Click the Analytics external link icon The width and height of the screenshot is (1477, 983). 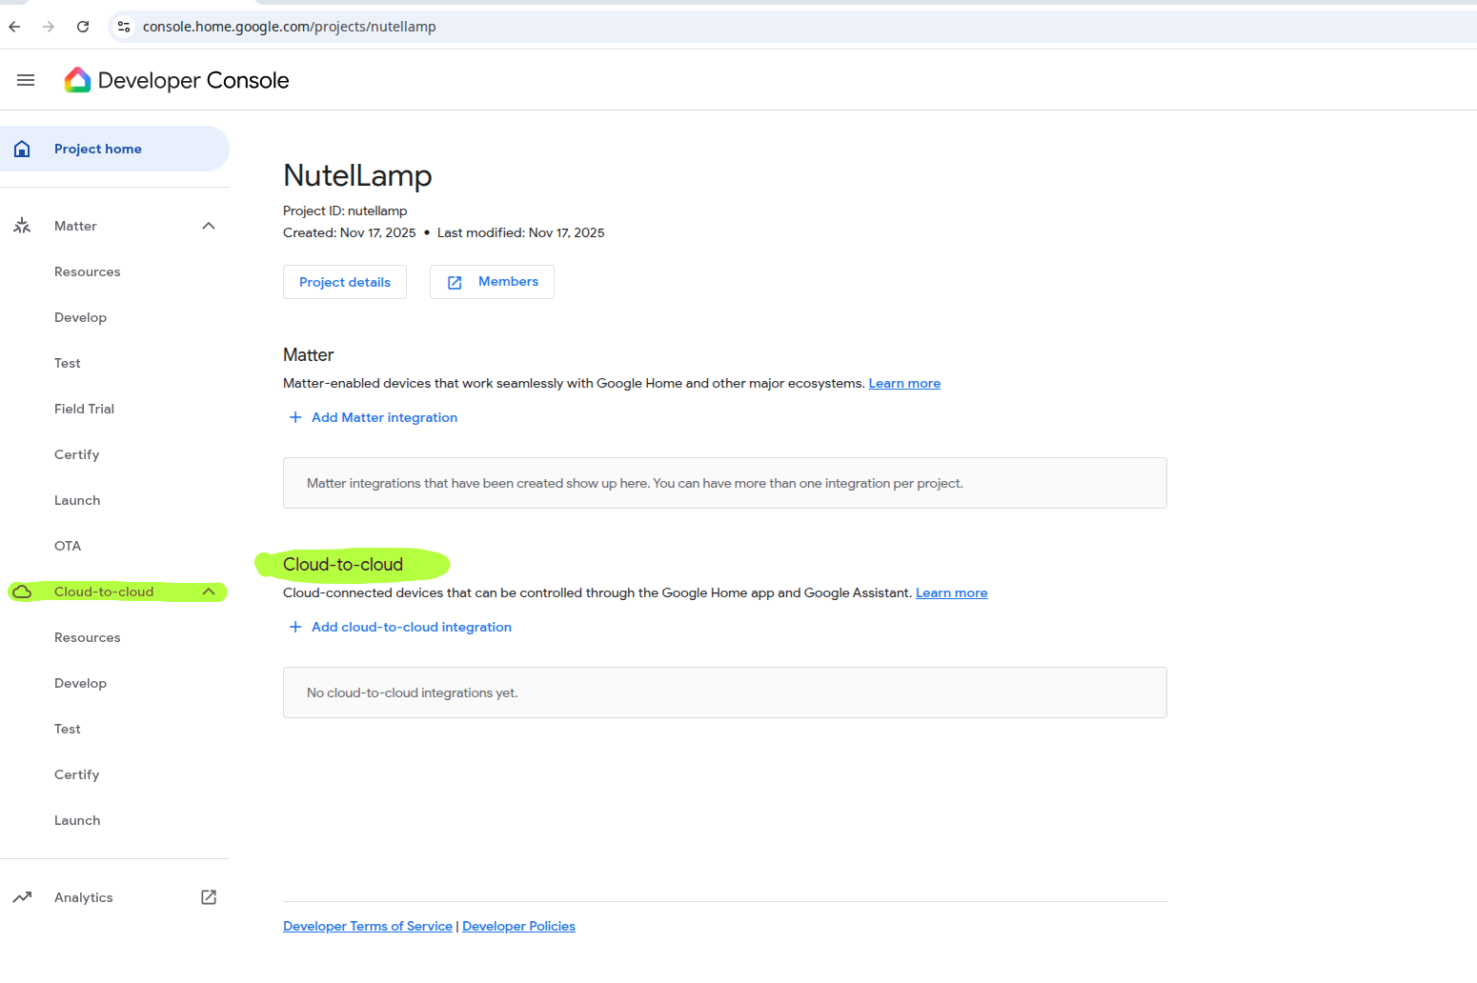(x=209, y=897)
